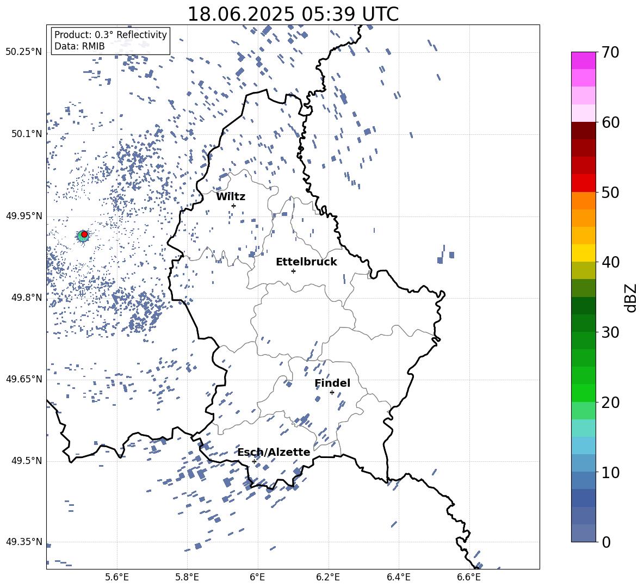Click the 49.65°N latitude label
The image size is (644, 588).
(24, 379)
